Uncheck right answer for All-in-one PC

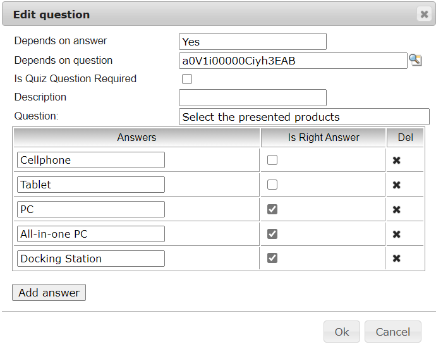(x=272, y=235)
